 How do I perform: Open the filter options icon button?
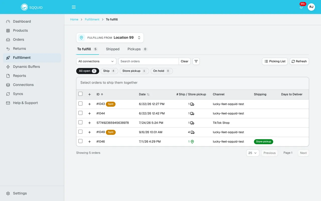(196, 61)
